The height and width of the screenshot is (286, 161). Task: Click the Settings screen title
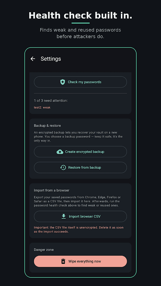click(x=51, y=59)
